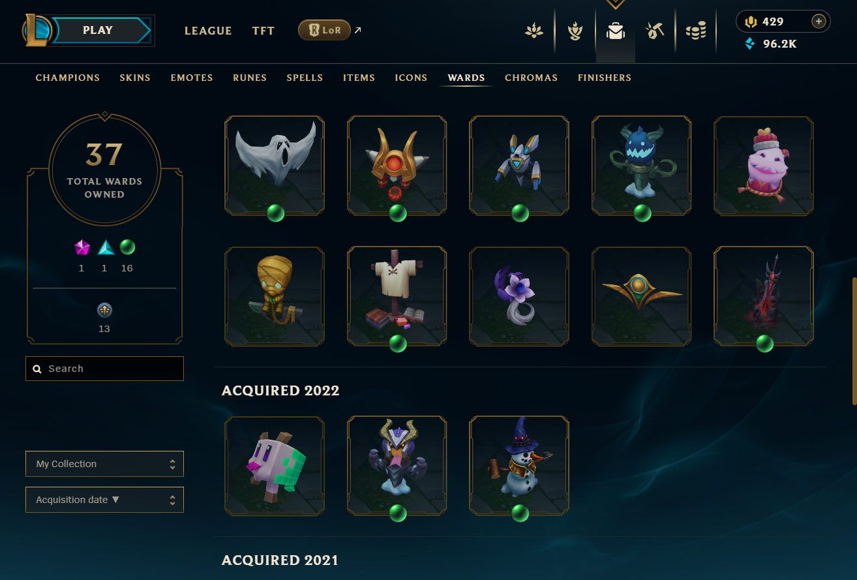Switch to the EMOTES tab
The image size is (857, 580).
click(192, 78)
